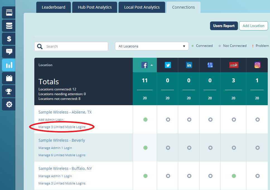Screen dimensions: 270x190
Task: Click the Yelp column header icon
Action: tap(234, 65)
